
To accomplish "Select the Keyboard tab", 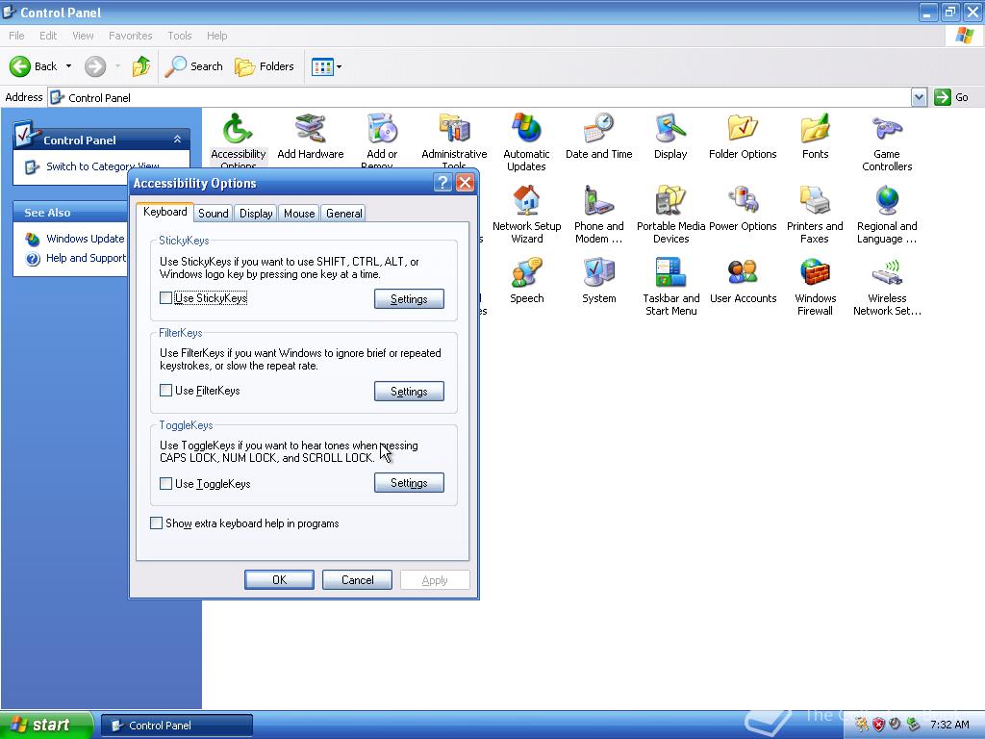I will point(164,212).
